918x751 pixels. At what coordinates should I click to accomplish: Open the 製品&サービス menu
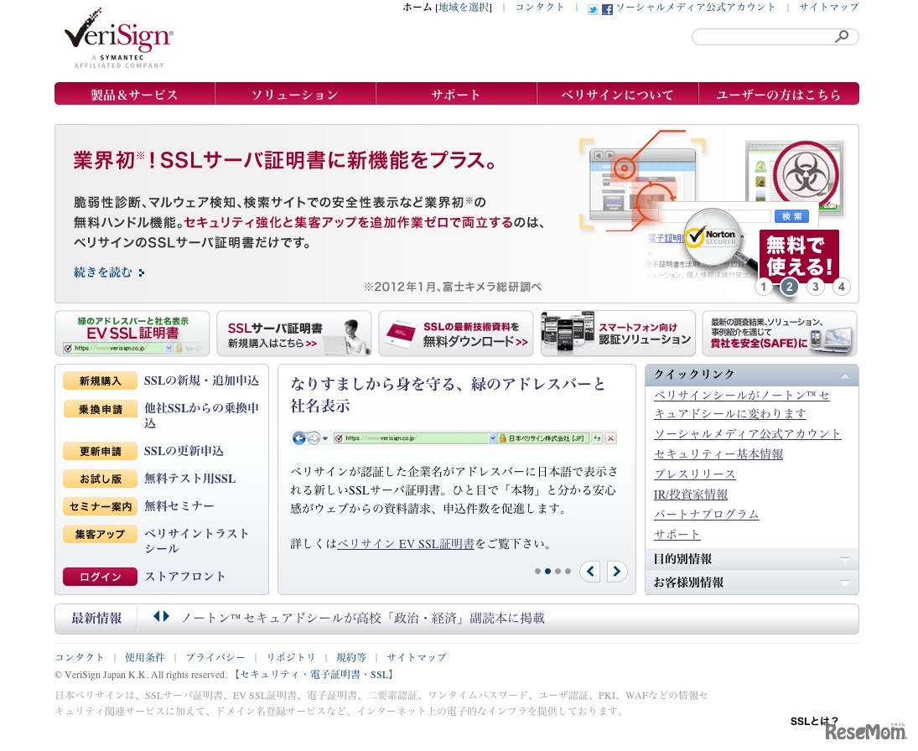point(135,94)
